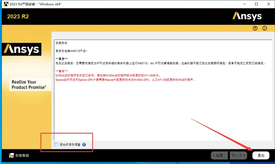Open the circled info icon in yellow bar
The image size is (275, 164).
click(x=265, y=28)
